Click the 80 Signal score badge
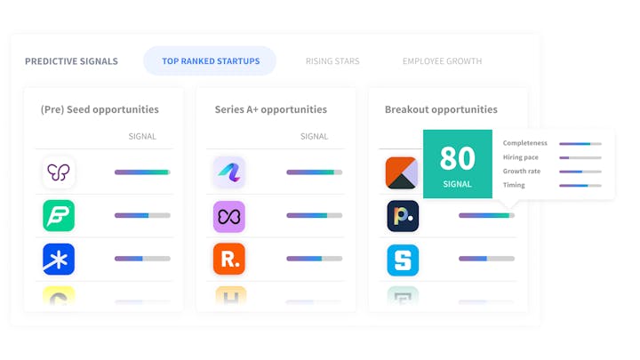This screenshot has width=640, height=360. (458, 164)
